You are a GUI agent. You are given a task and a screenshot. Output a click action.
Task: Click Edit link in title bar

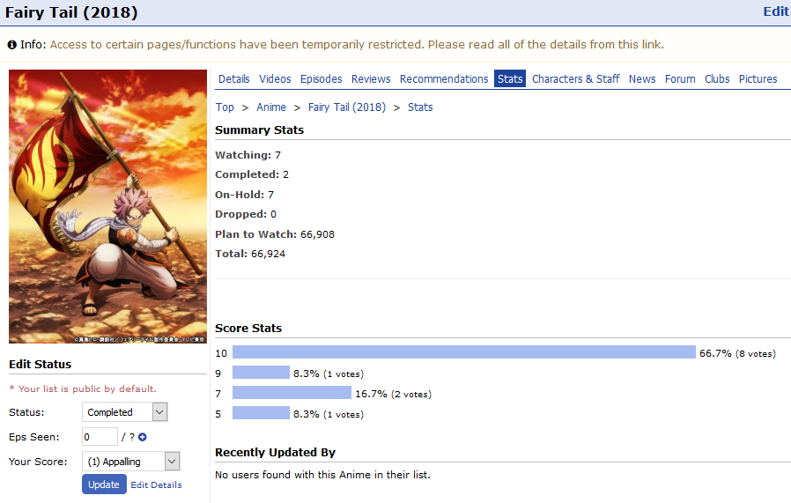click(x=776, y=11)
